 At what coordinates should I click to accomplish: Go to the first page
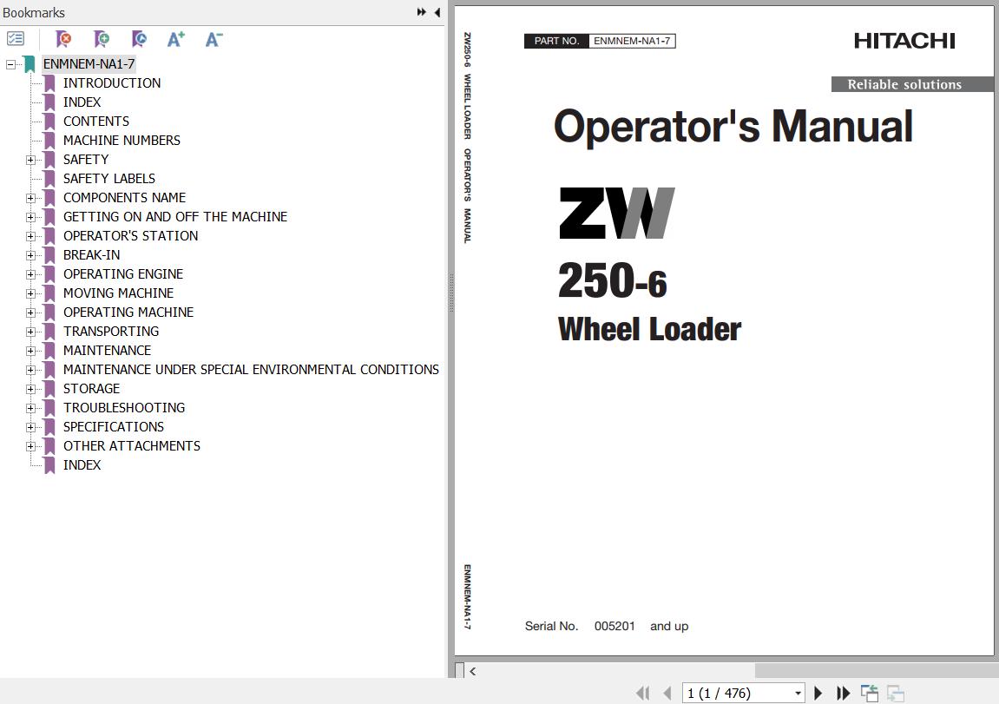643,693
